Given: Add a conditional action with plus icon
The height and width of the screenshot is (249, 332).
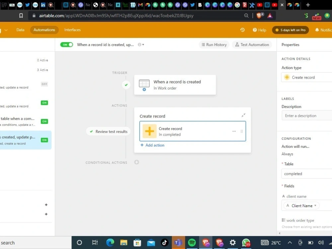Looking at the screenshot, I should click(x=136, y=162).
